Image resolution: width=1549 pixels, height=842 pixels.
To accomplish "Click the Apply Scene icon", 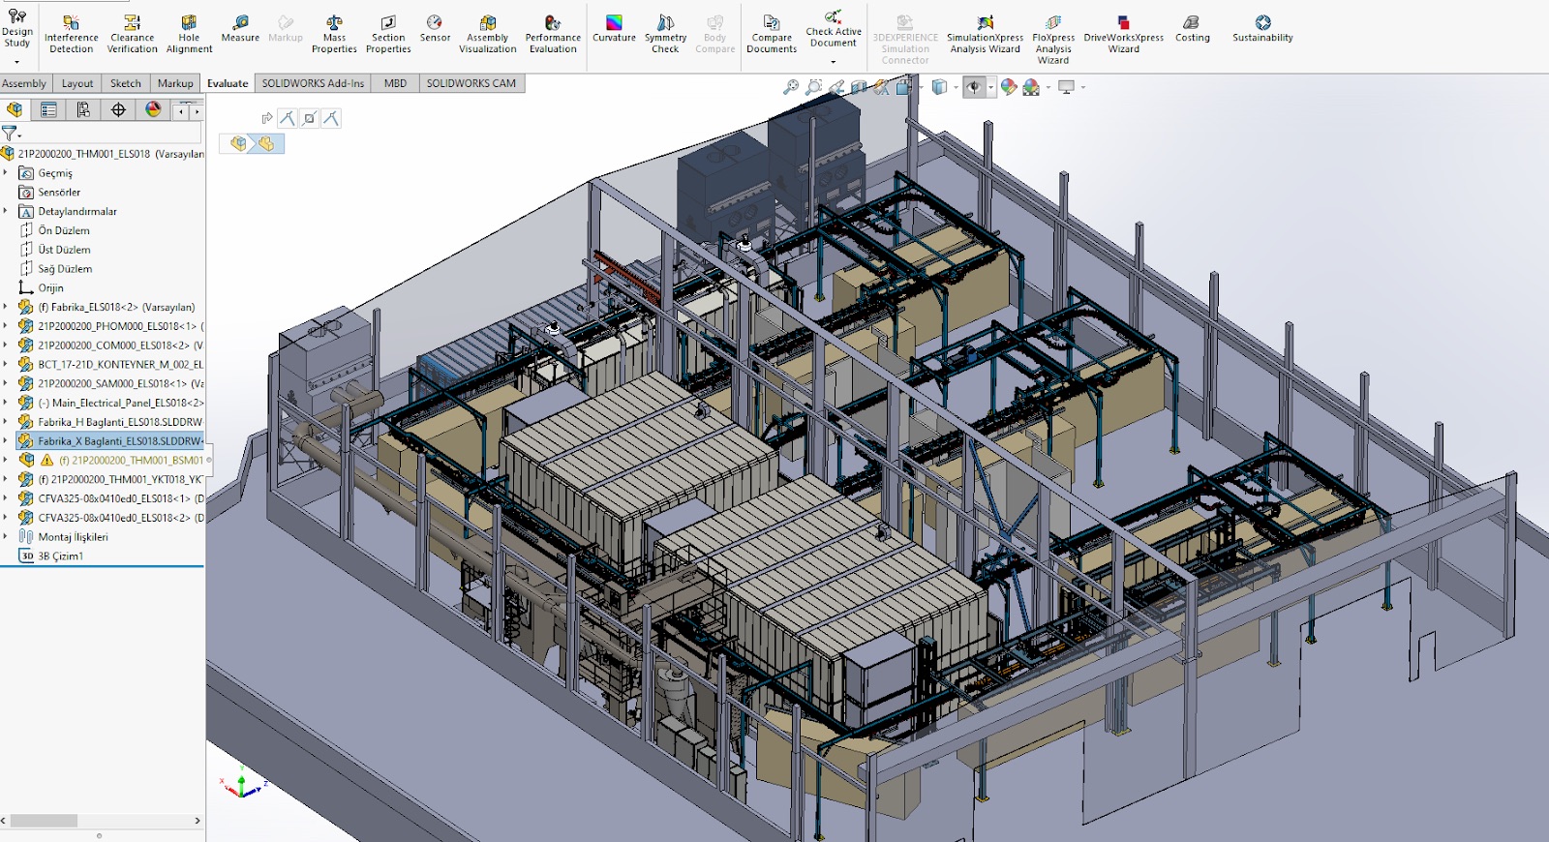I will click(1031, 87).
